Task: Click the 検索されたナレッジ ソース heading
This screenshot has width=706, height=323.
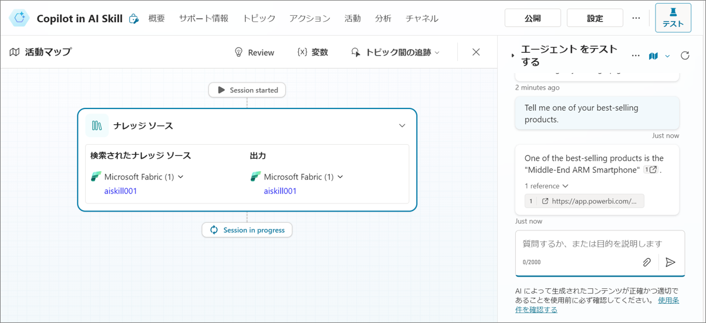Action: click(x=141, y=155)
